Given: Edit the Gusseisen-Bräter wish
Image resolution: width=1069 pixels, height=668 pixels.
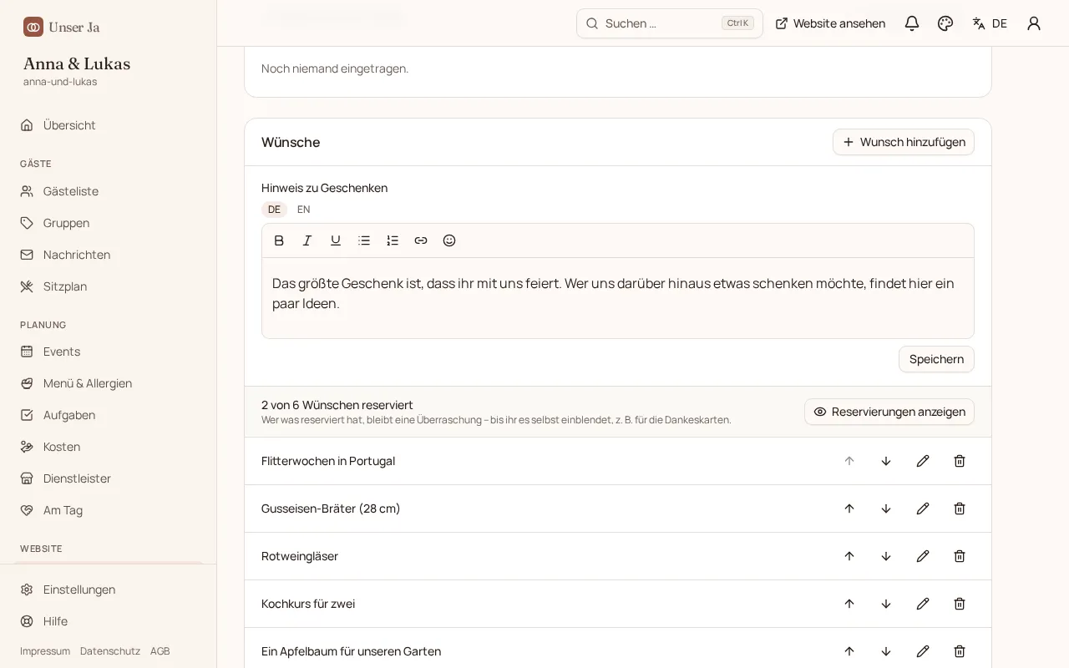Looking at the screenshot, I should tap(923, 509).
